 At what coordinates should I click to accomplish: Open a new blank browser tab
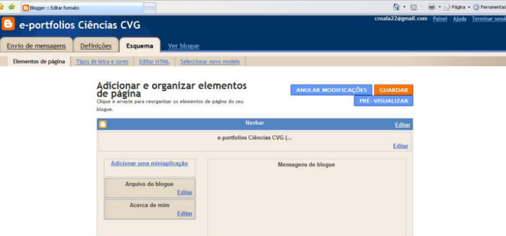click(150, 8)
